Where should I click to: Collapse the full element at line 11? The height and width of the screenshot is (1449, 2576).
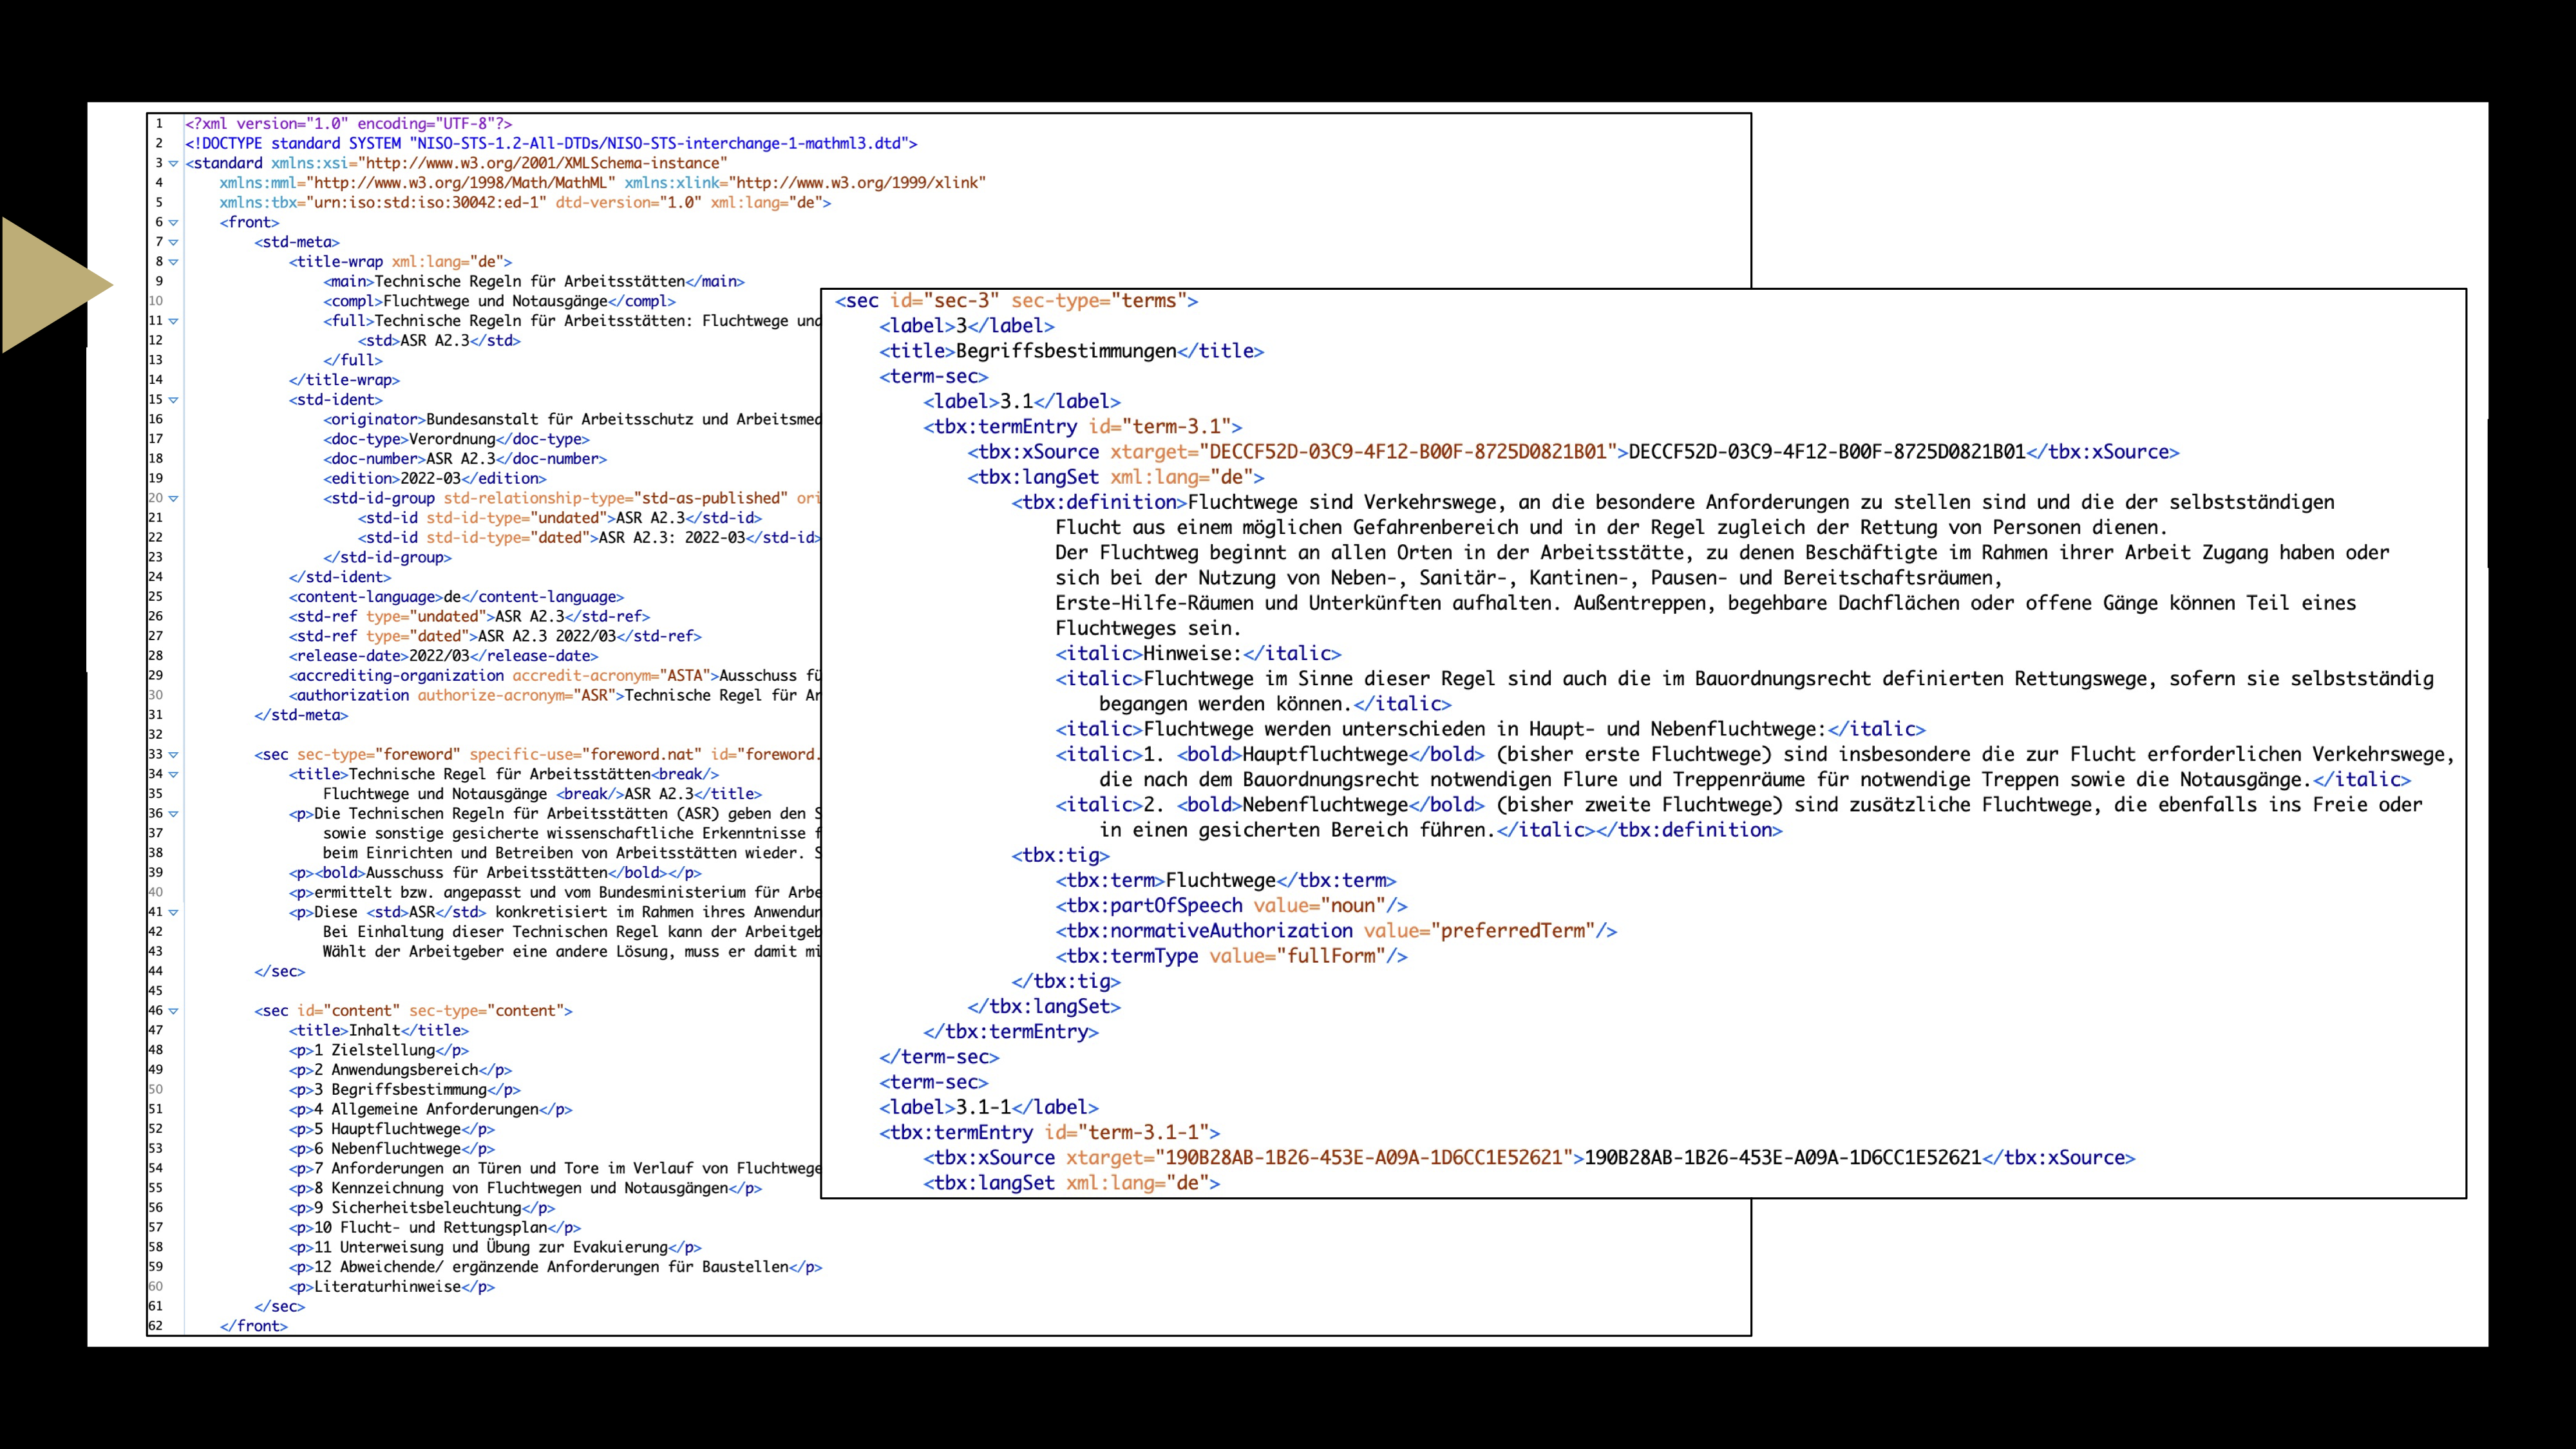pyautogui.click(x=173, y=321)
